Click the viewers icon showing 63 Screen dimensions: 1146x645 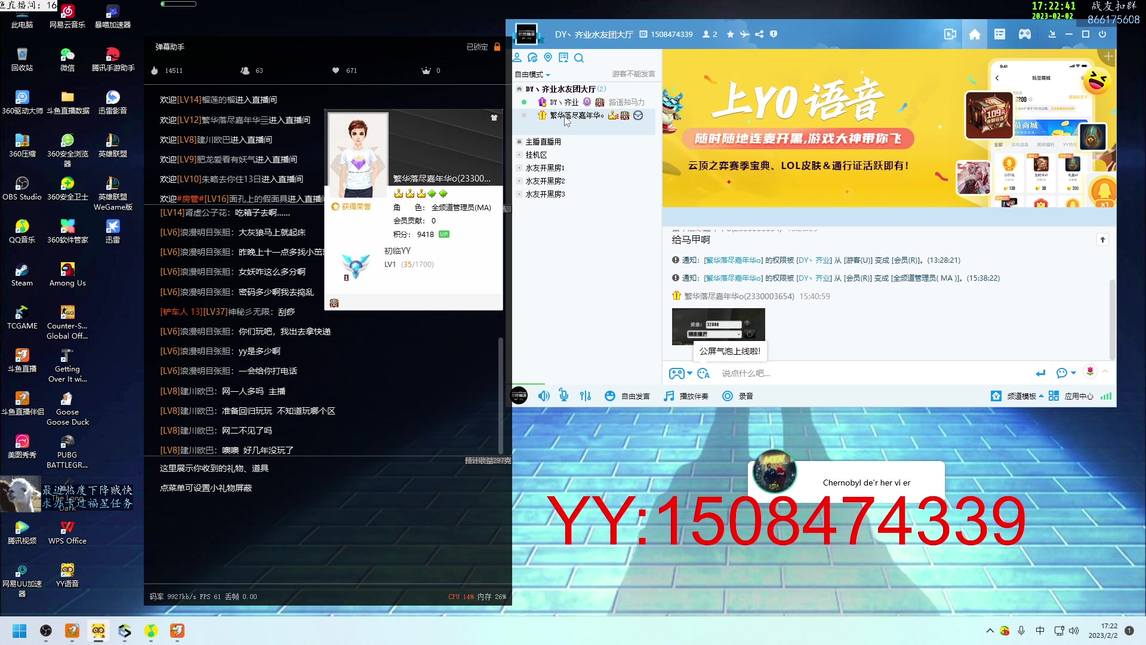tap(245, 70)
